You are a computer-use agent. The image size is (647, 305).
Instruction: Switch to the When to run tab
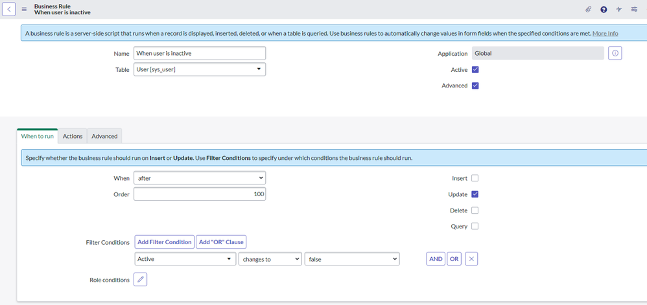click(x=37, y=136)
